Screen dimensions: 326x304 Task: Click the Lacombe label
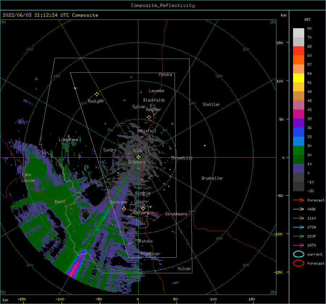pyautogui.click(x=156, y=91)
